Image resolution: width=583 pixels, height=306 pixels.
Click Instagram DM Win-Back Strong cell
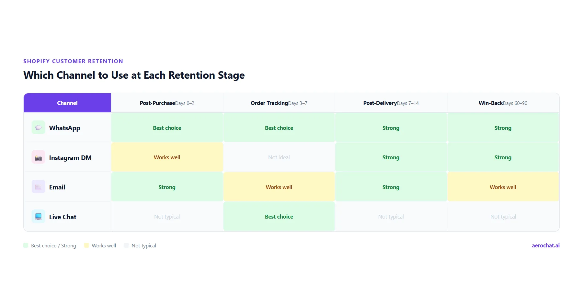coord(503,157)
